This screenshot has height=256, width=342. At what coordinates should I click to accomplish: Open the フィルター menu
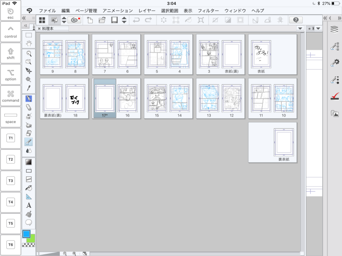208,11
